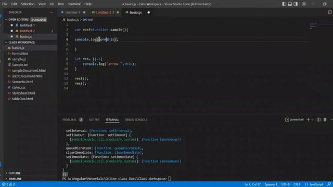Image resolution: width=333 pixels, height=187 pixels.
Task: Expand the Outline section
Action: (6, 173)
